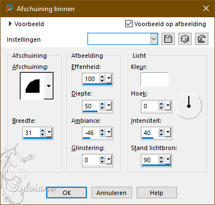Expand the Voorbeeld preview triangle

point(10,24)
